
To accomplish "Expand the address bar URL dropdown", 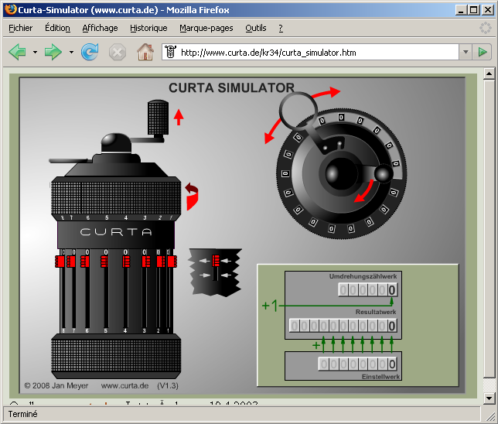I will [466, 52].
